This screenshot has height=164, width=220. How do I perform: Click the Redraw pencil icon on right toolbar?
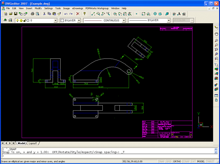coord(216,27)
